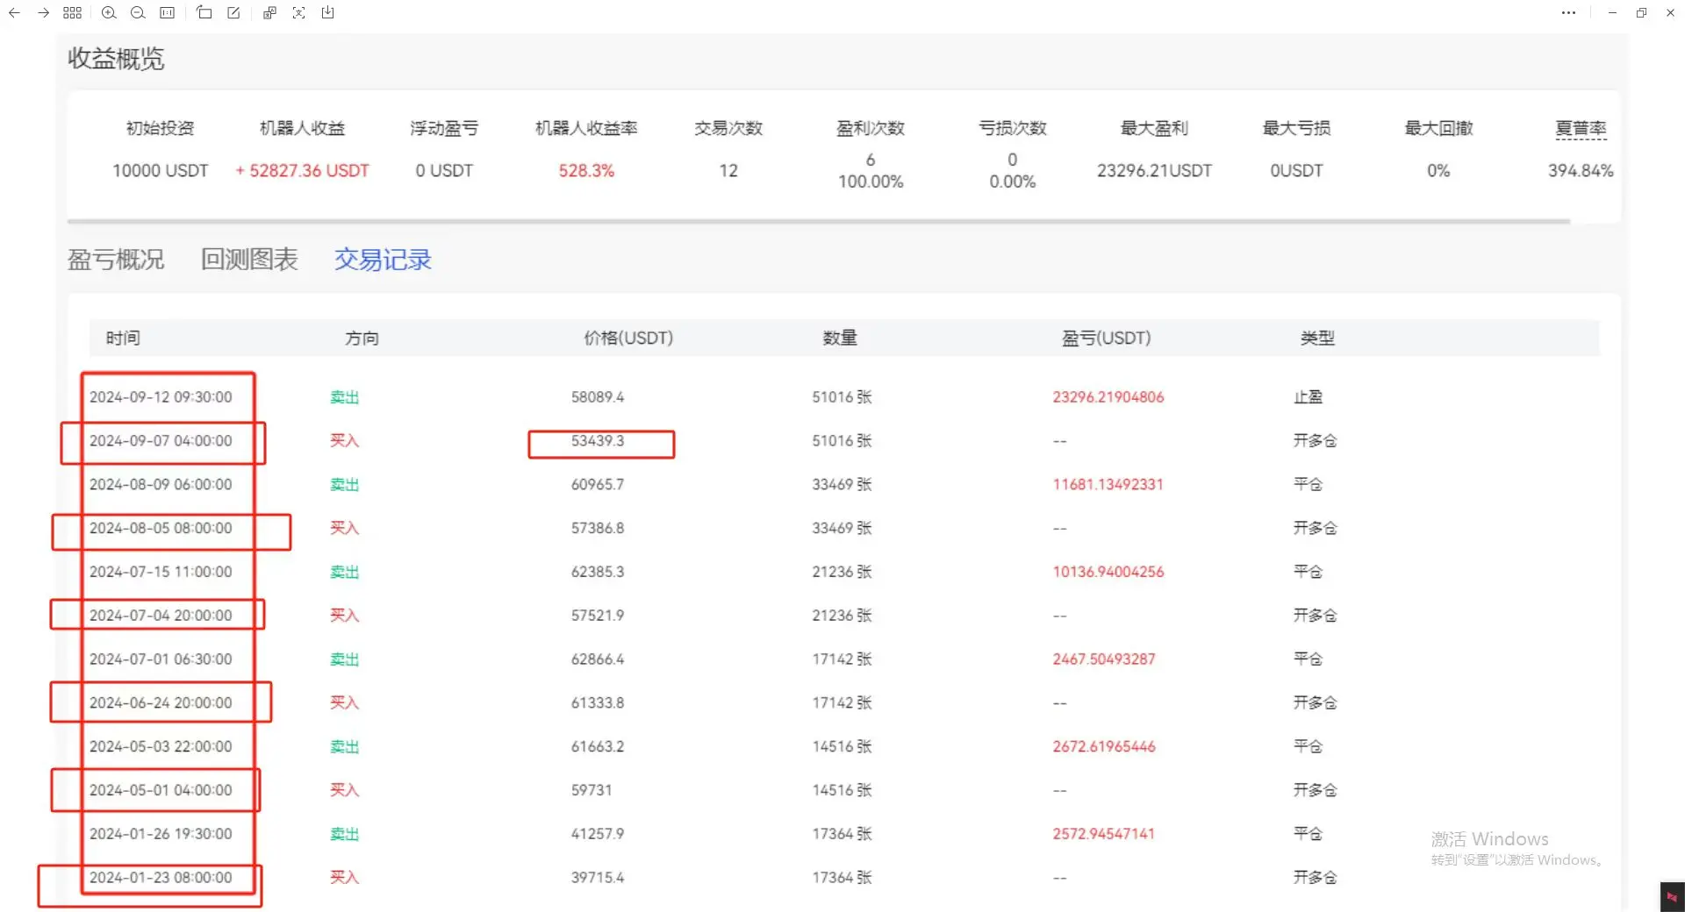Viewport: 1685px width, 912px height.
Task: Click the red icon at bottom-right corner
Action: (1672, 897)
